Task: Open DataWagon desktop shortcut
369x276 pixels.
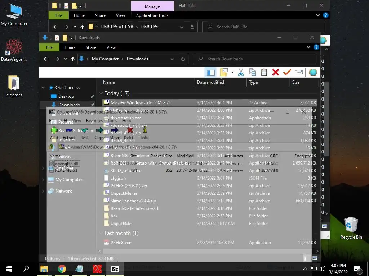Action: point(14,50)
